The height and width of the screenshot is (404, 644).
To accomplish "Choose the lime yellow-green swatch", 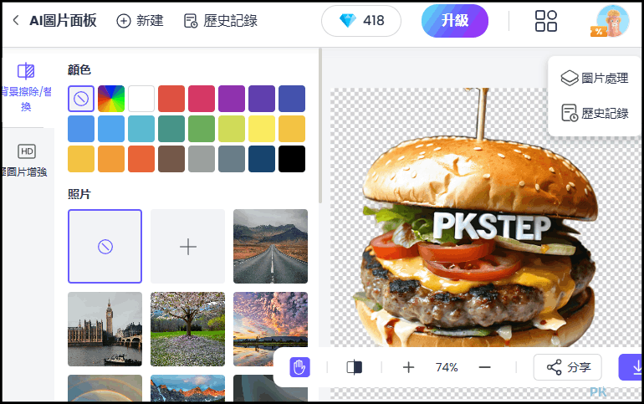I will coord(232,129).
